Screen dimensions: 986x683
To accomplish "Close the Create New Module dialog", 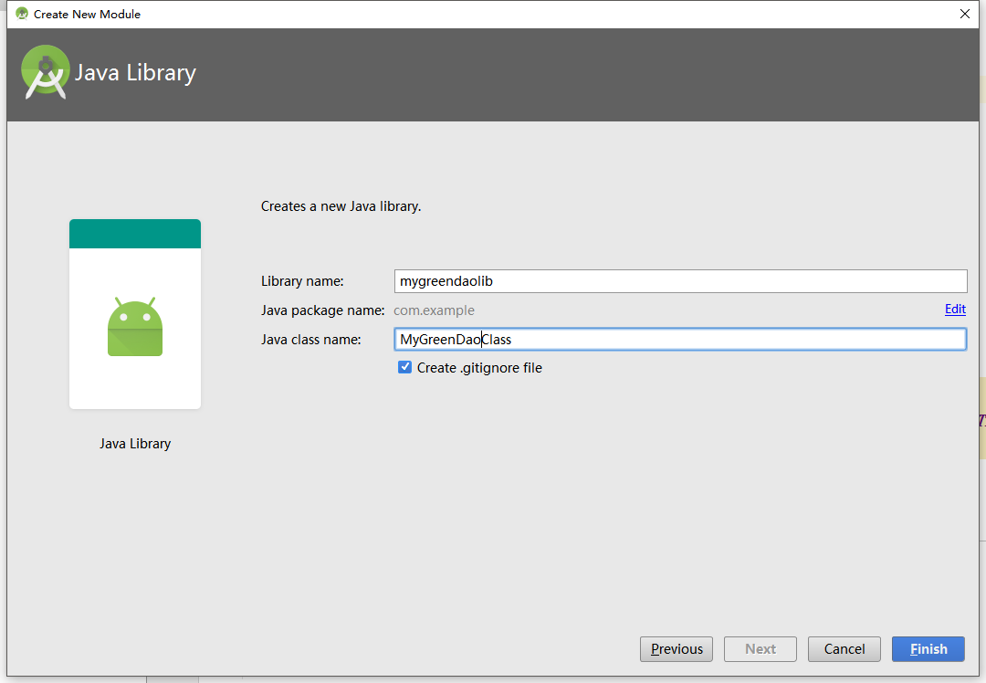I will coord(965,14).
